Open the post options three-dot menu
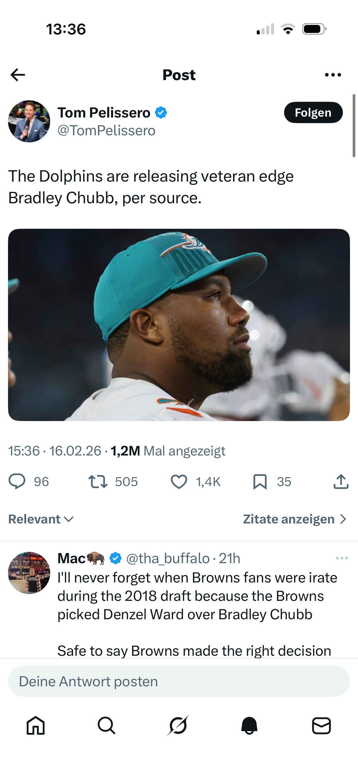 [333, 75]
